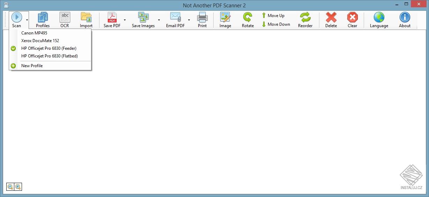Image resolution: width=429 pixels, height=197 pixels.
Task: Send scans via Email PDF
Action: (175, 20)
